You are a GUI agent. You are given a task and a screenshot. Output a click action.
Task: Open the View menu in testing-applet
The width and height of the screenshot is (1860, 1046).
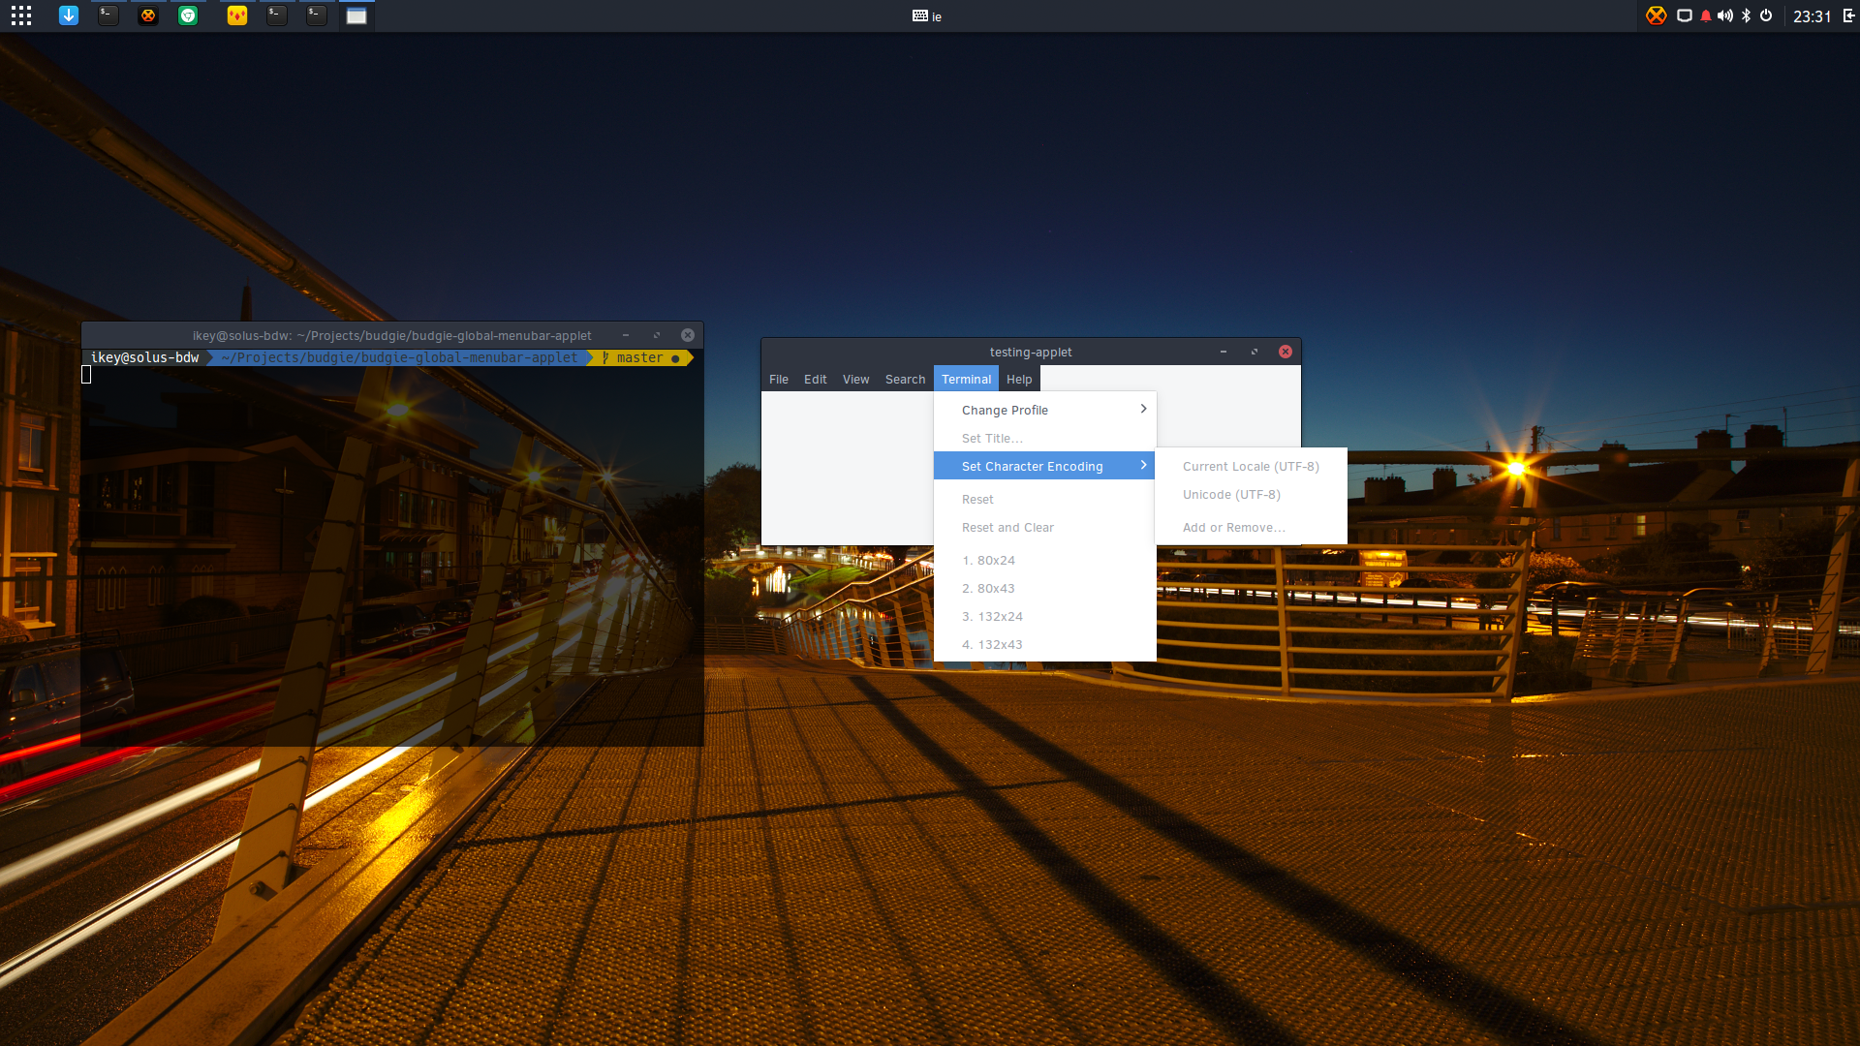tap(856, 379)
